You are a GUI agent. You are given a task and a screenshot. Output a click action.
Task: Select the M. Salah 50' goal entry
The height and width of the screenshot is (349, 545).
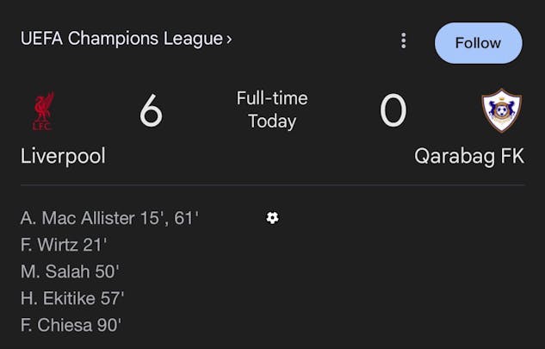pyautogui.click(x=70, y=271)
